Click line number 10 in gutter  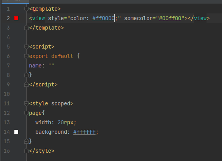tap(7, 94)
